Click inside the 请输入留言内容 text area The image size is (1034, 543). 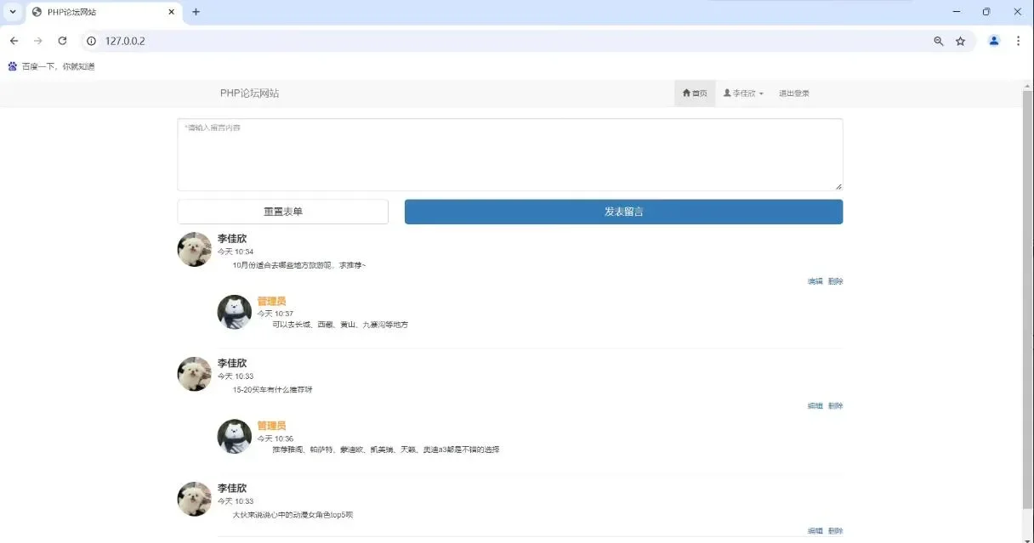[510, 153]
